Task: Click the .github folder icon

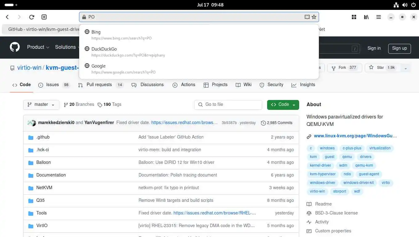Action: (x=31, y=137)
